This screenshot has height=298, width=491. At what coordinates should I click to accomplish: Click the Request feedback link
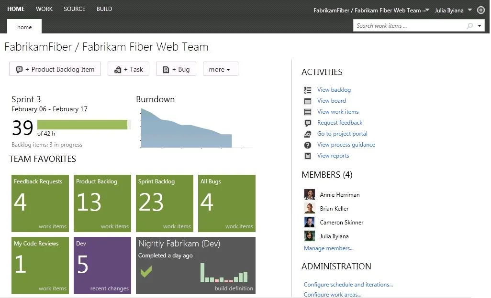coord(339,123)
